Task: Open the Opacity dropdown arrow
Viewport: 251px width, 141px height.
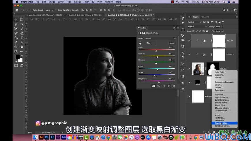Action: [x=222, y=27]
